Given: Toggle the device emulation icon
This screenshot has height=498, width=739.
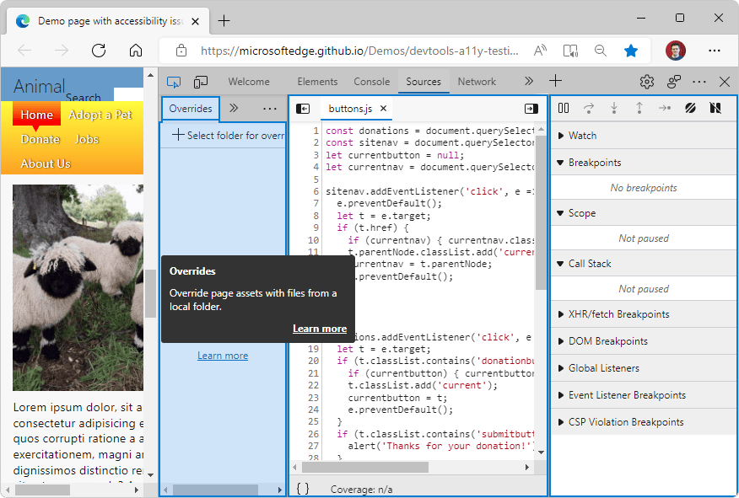Looking at the screenshot, I should 200,81.
